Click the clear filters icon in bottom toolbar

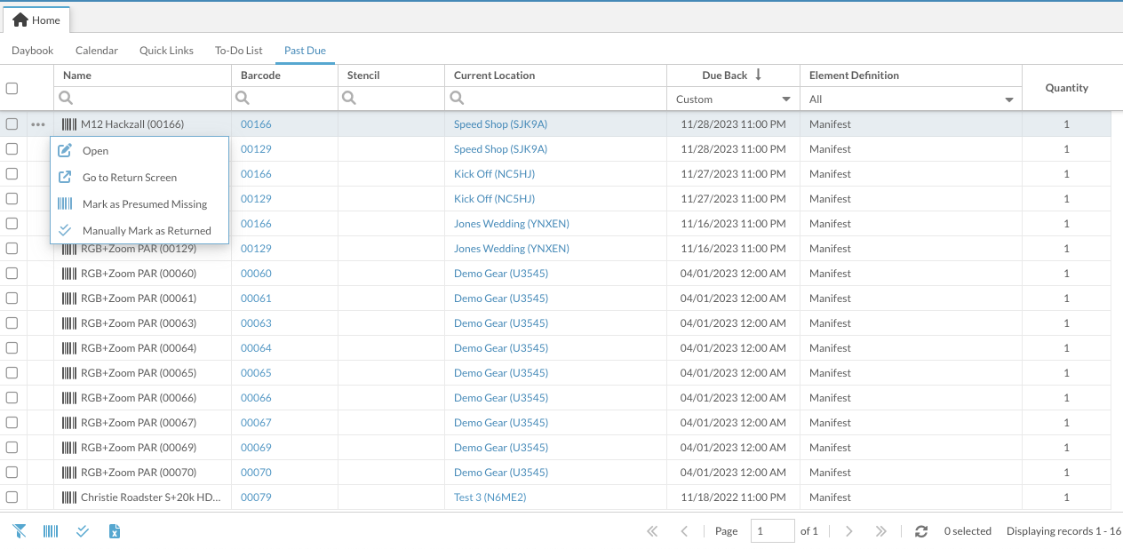(20, 531)
